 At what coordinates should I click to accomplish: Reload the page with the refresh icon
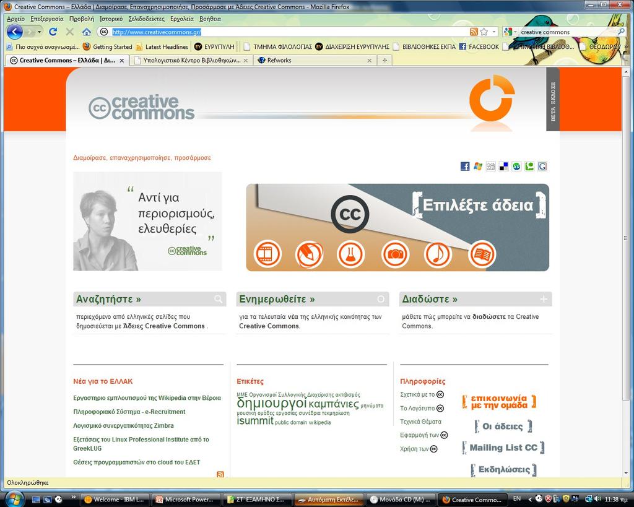coord(53,32)
